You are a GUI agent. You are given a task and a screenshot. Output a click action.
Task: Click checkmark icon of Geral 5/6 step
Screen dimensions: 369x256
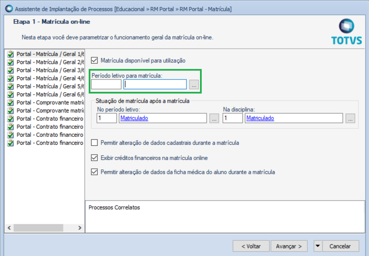pos(10,86)
